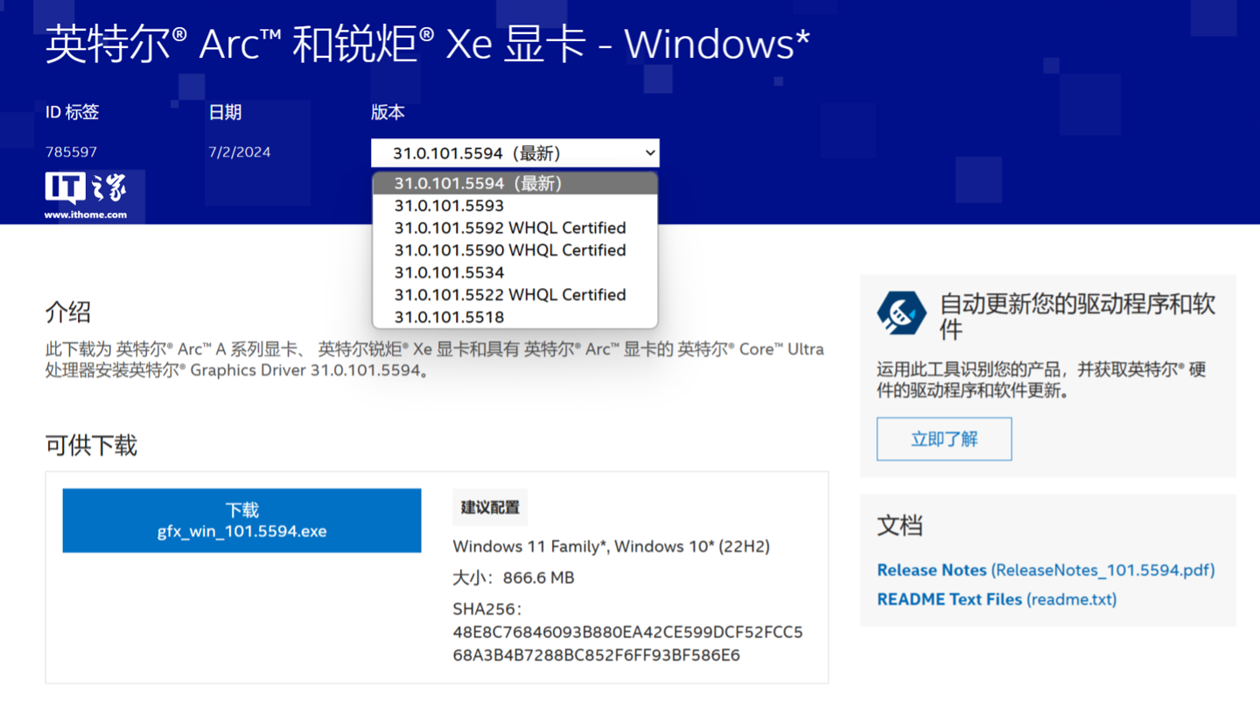
Task: Choose version 31.0.101.5592 WHQL Certified
Action: pos(510,228)
